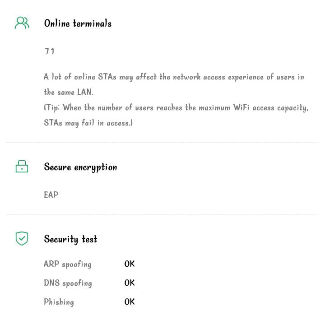Select the DNS spoofing label
325x329 pixels.
coord(68,283)
